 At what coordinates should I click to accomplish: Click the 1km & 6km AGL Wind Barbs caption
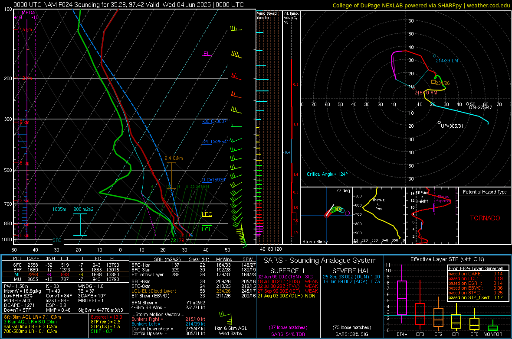click(x=230, y=331)
